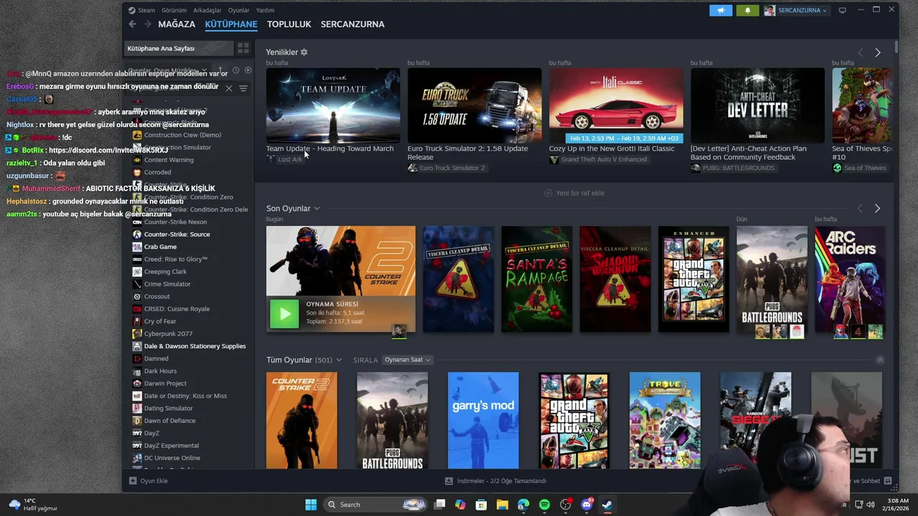Open Microsoft Store from the taskbar
This screenshot has height=516, width=918.
click(481, 505)
